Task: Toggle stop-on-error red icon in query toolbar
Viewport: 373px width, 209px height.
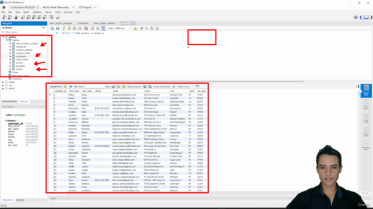Action: [x=86, y=28]
